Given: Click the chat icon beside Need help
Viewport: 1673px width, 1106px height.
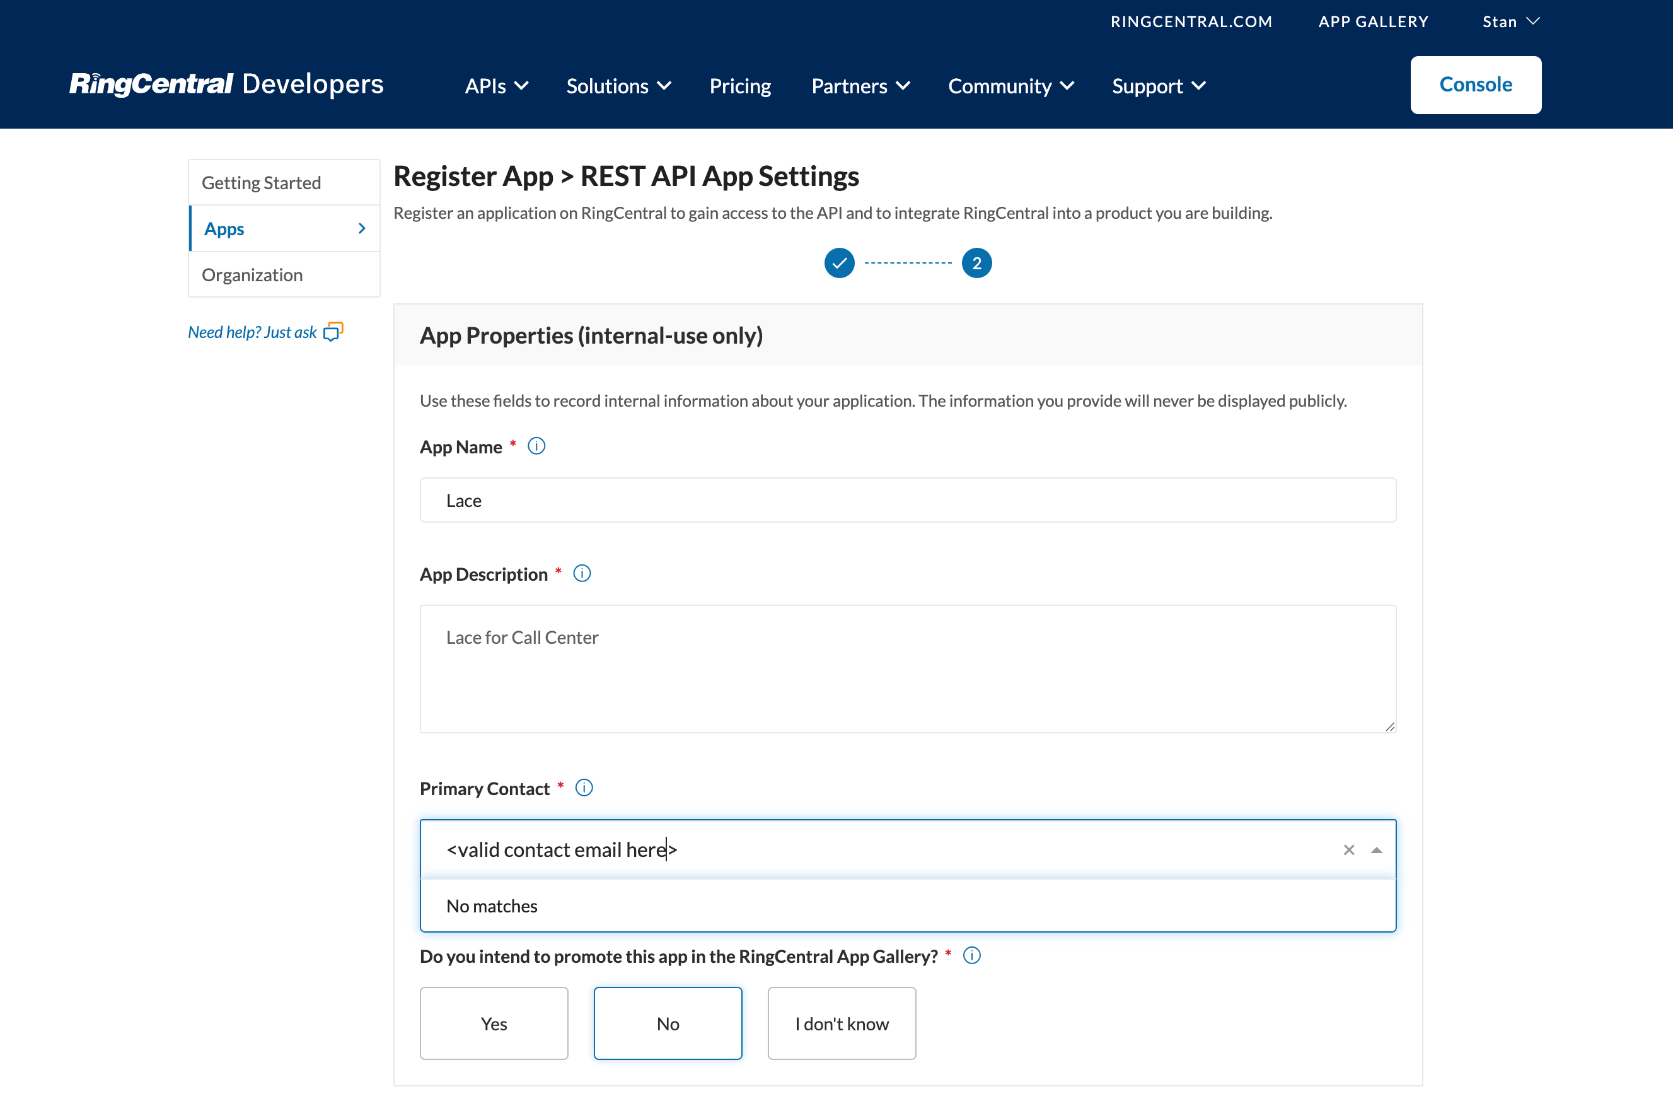Looking at the screenshot, I should coord(333,332).
